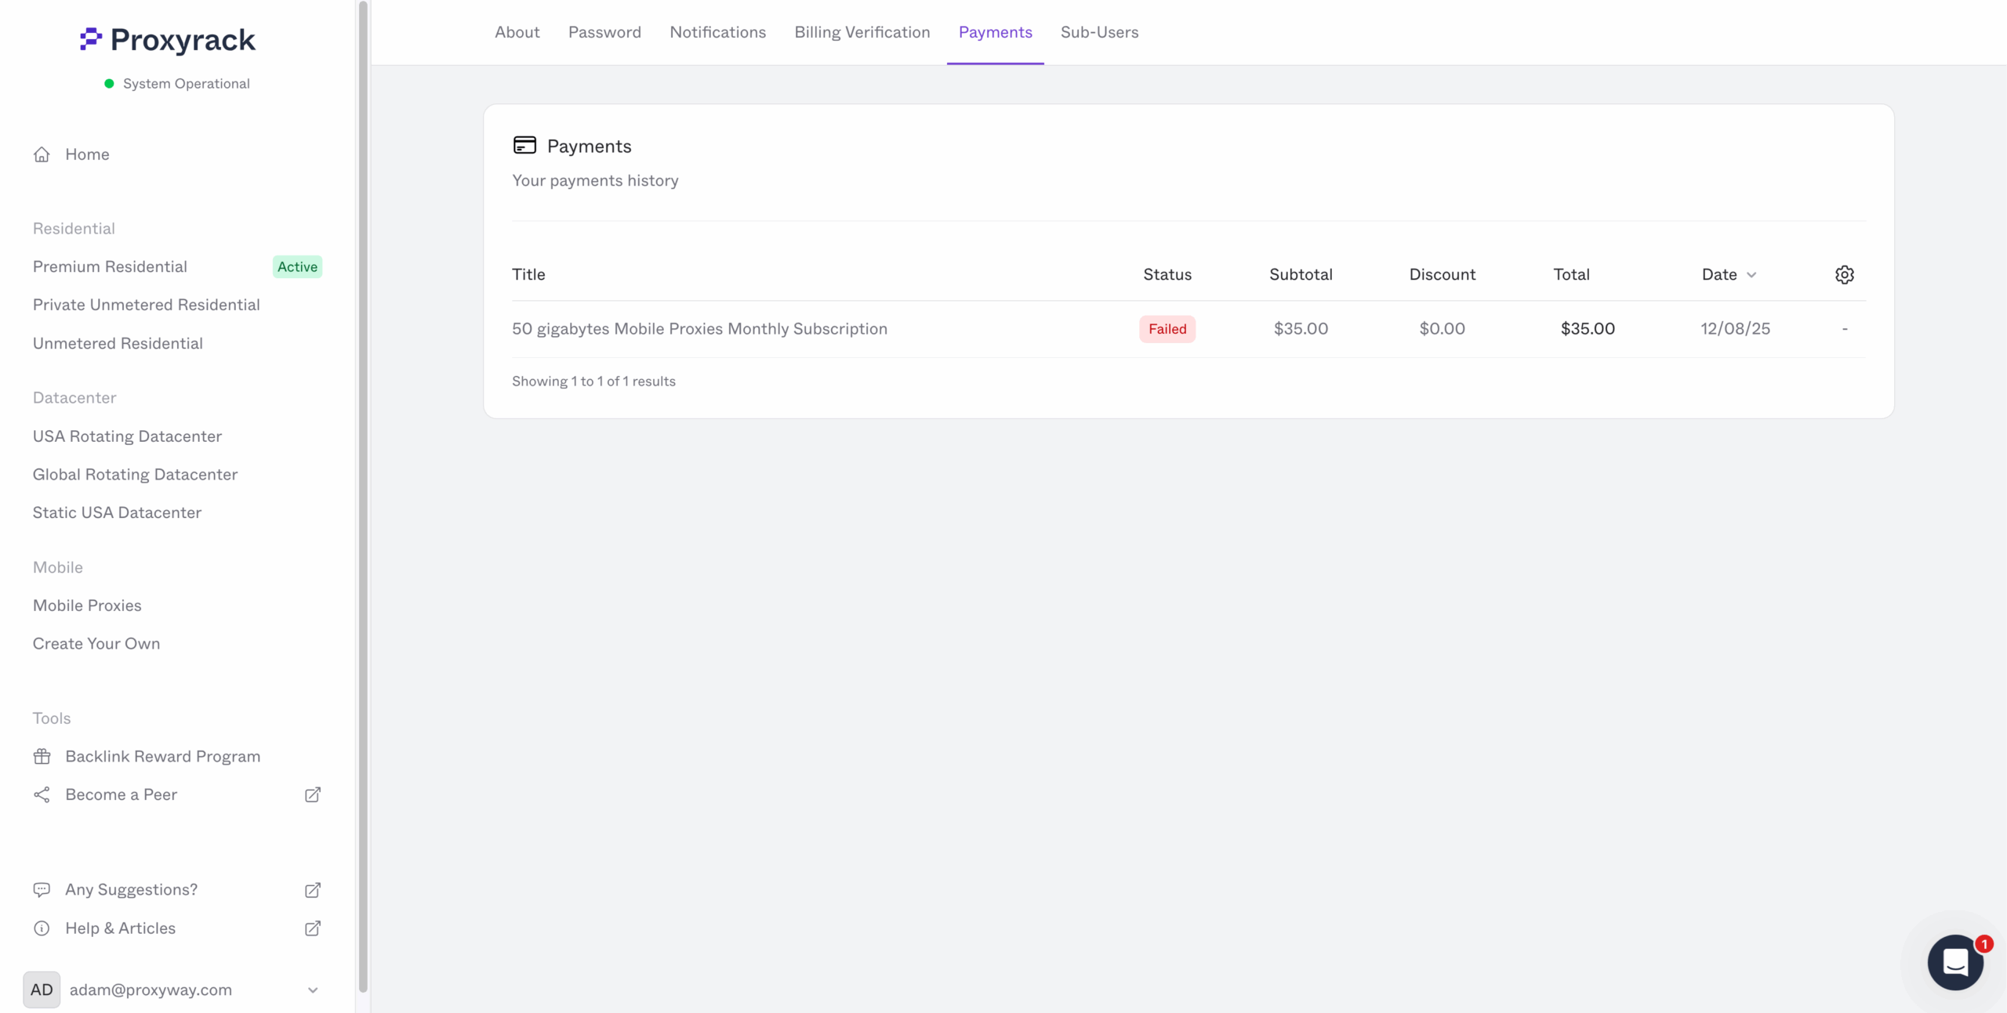Go to Billing Verification

click(x=862, y=32)
